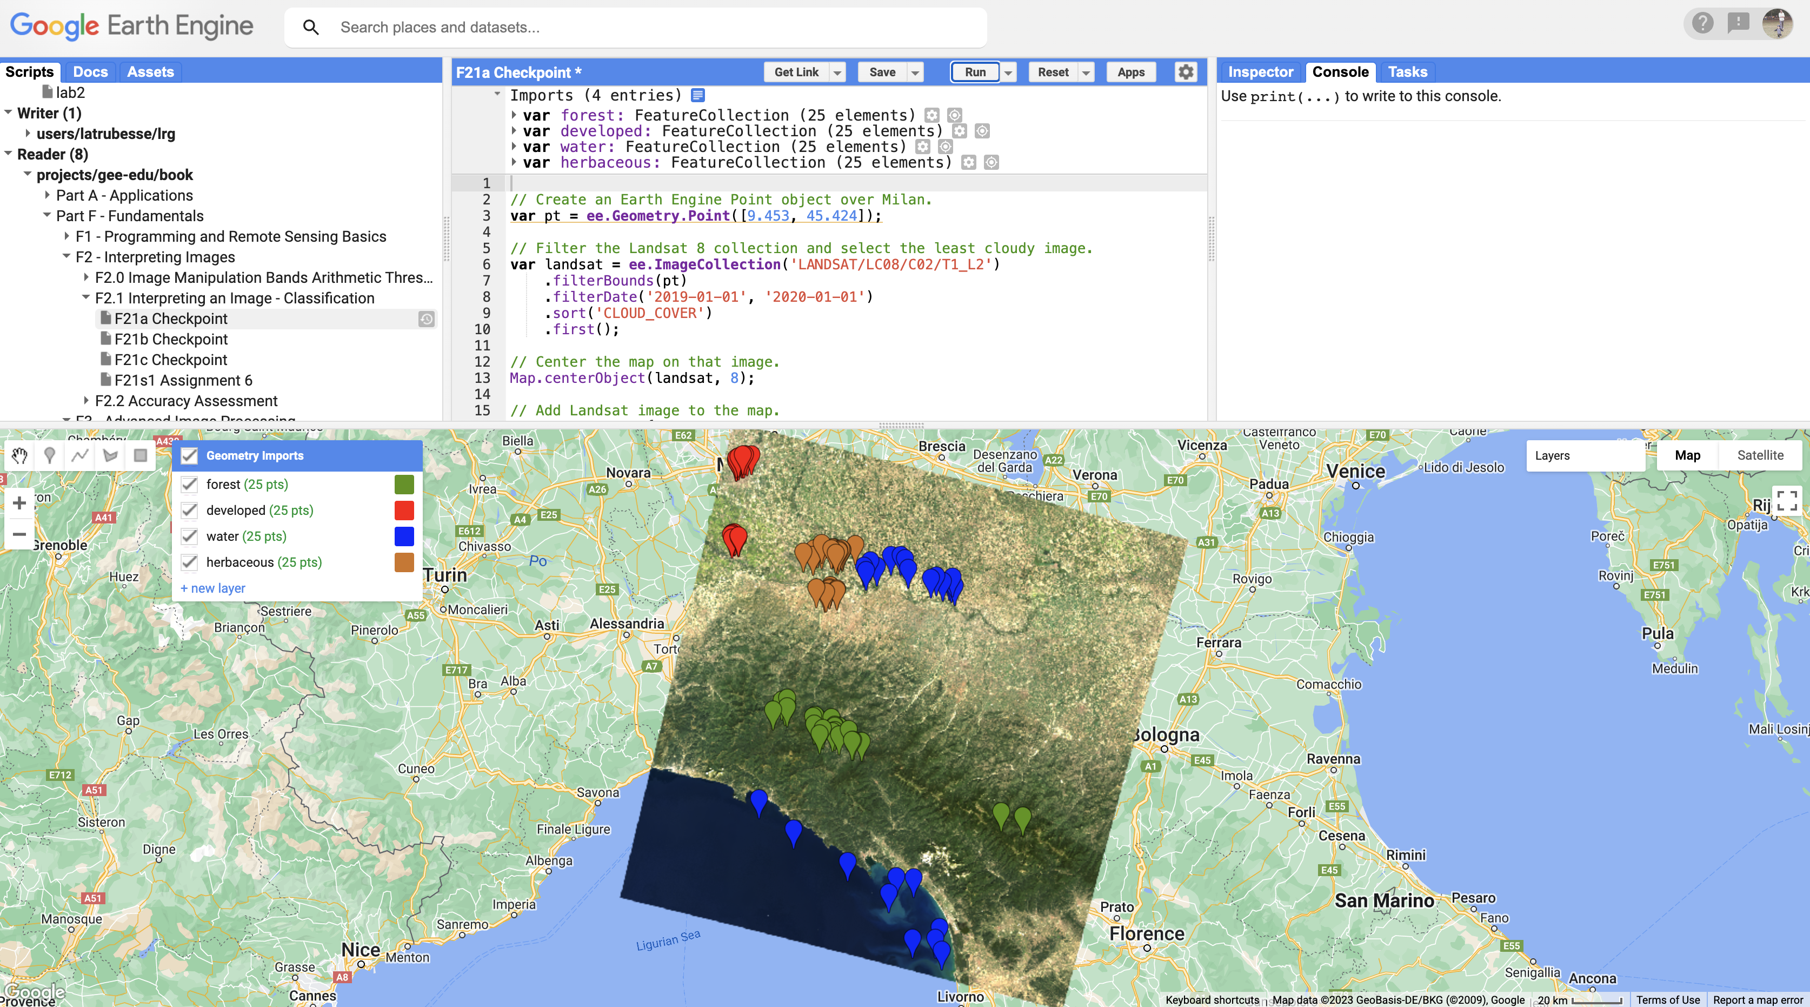Add a new geometry layer
1810x1007 pixels.
coord(213,588)
